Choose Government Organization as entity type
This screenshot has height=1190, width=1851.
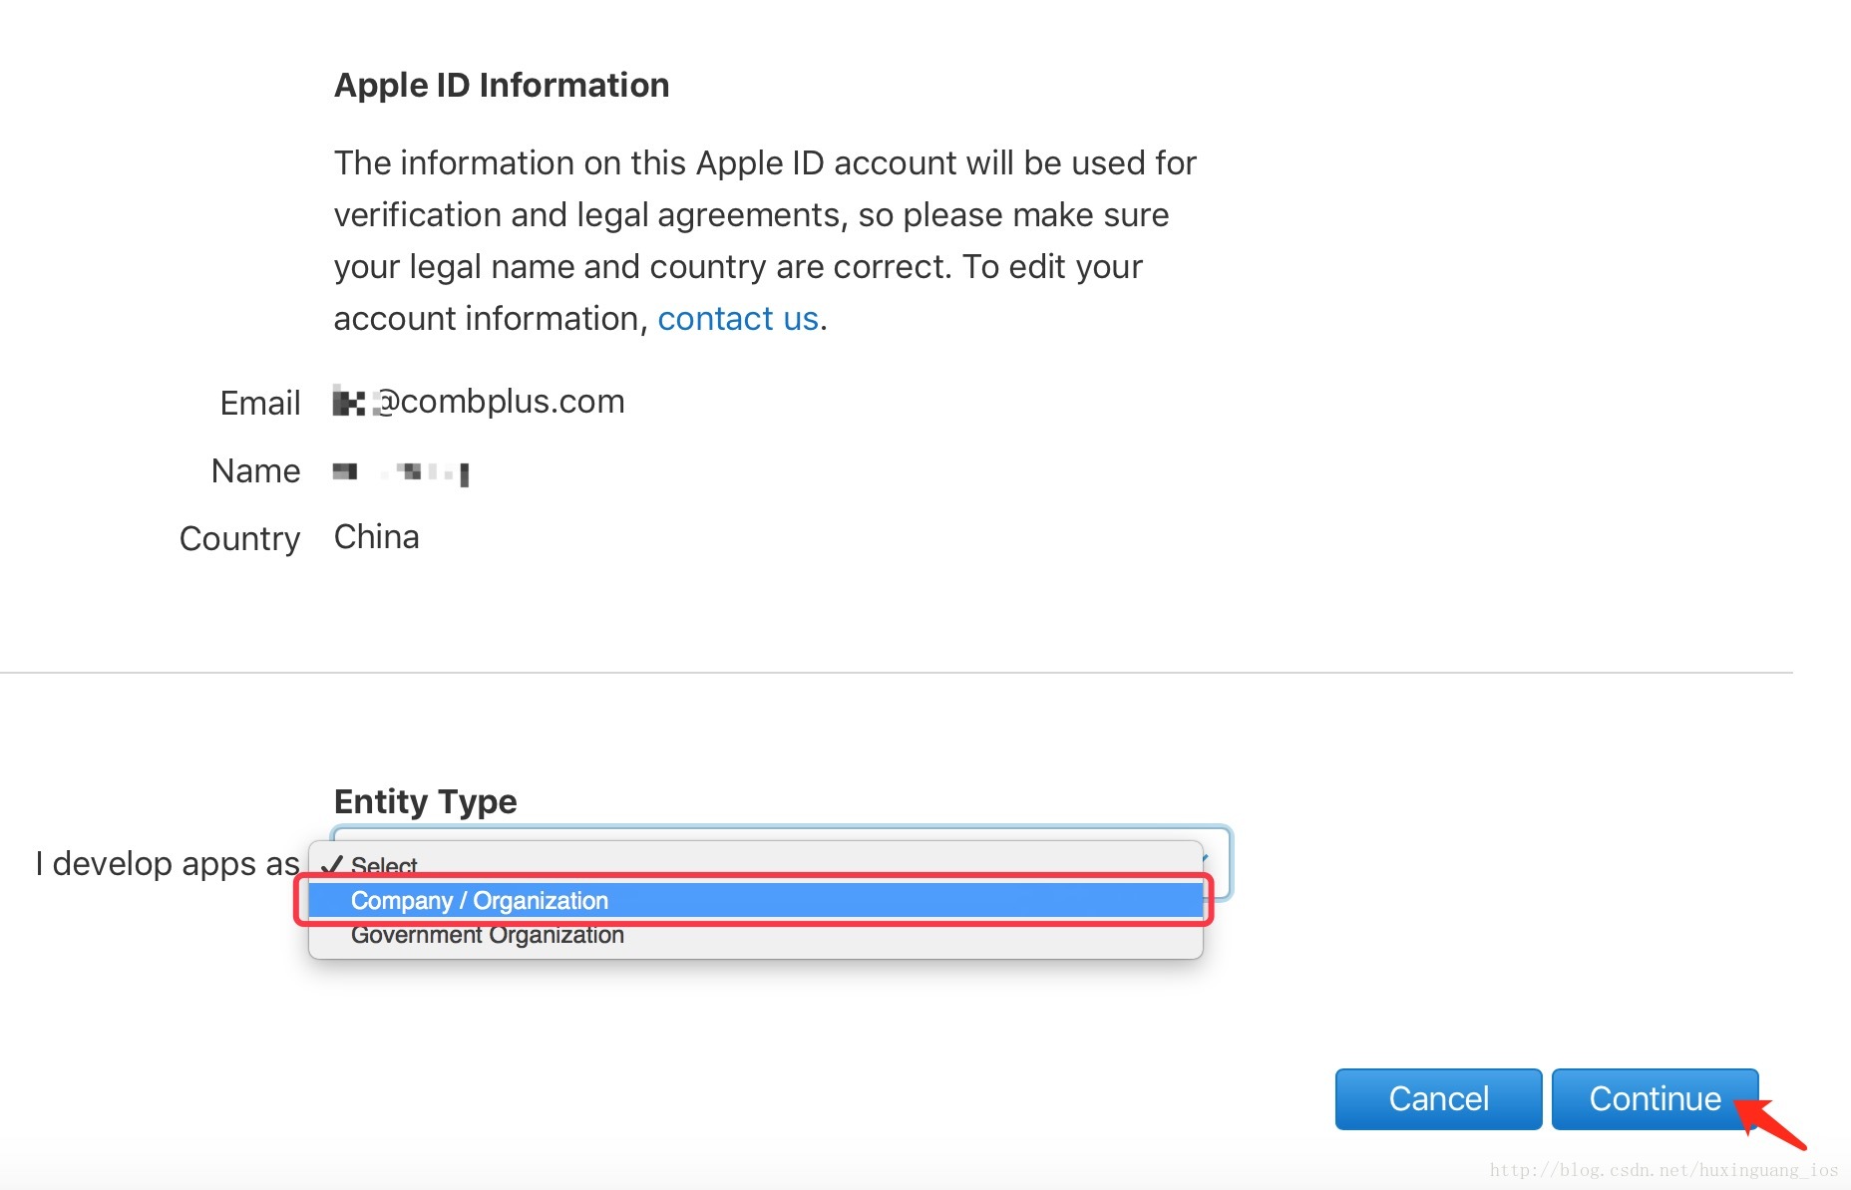point(488,934)
